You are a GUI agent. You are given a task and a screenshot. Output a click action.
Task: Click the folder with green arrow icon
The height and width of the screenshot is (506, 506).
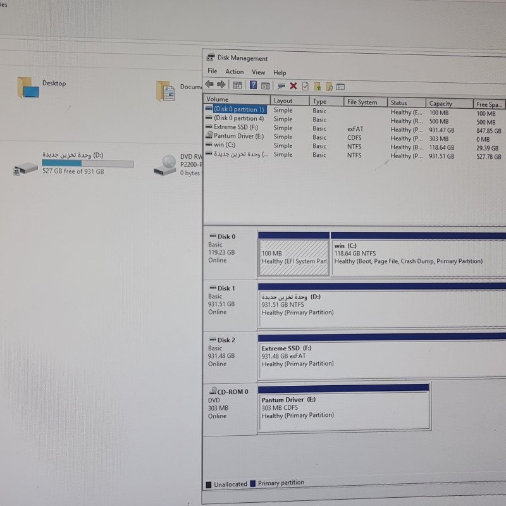318,86
